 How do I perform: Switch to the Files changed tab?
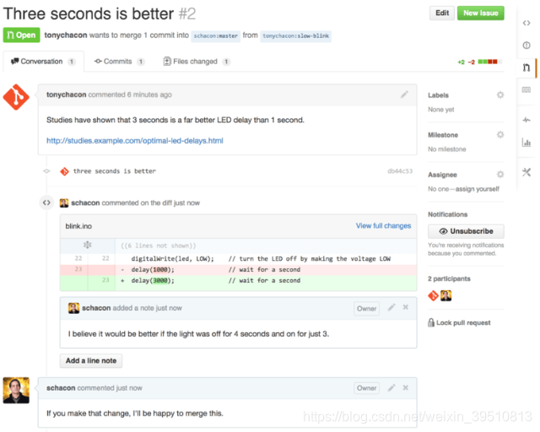pyautogui.click(x=197, y=62)
